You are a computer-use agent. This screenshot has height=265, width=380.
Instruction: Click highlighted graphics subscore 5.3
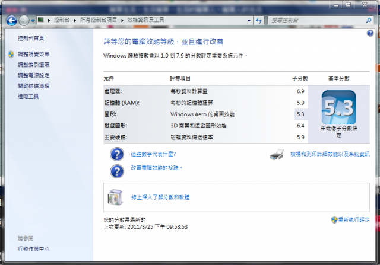tap(300, 114)
